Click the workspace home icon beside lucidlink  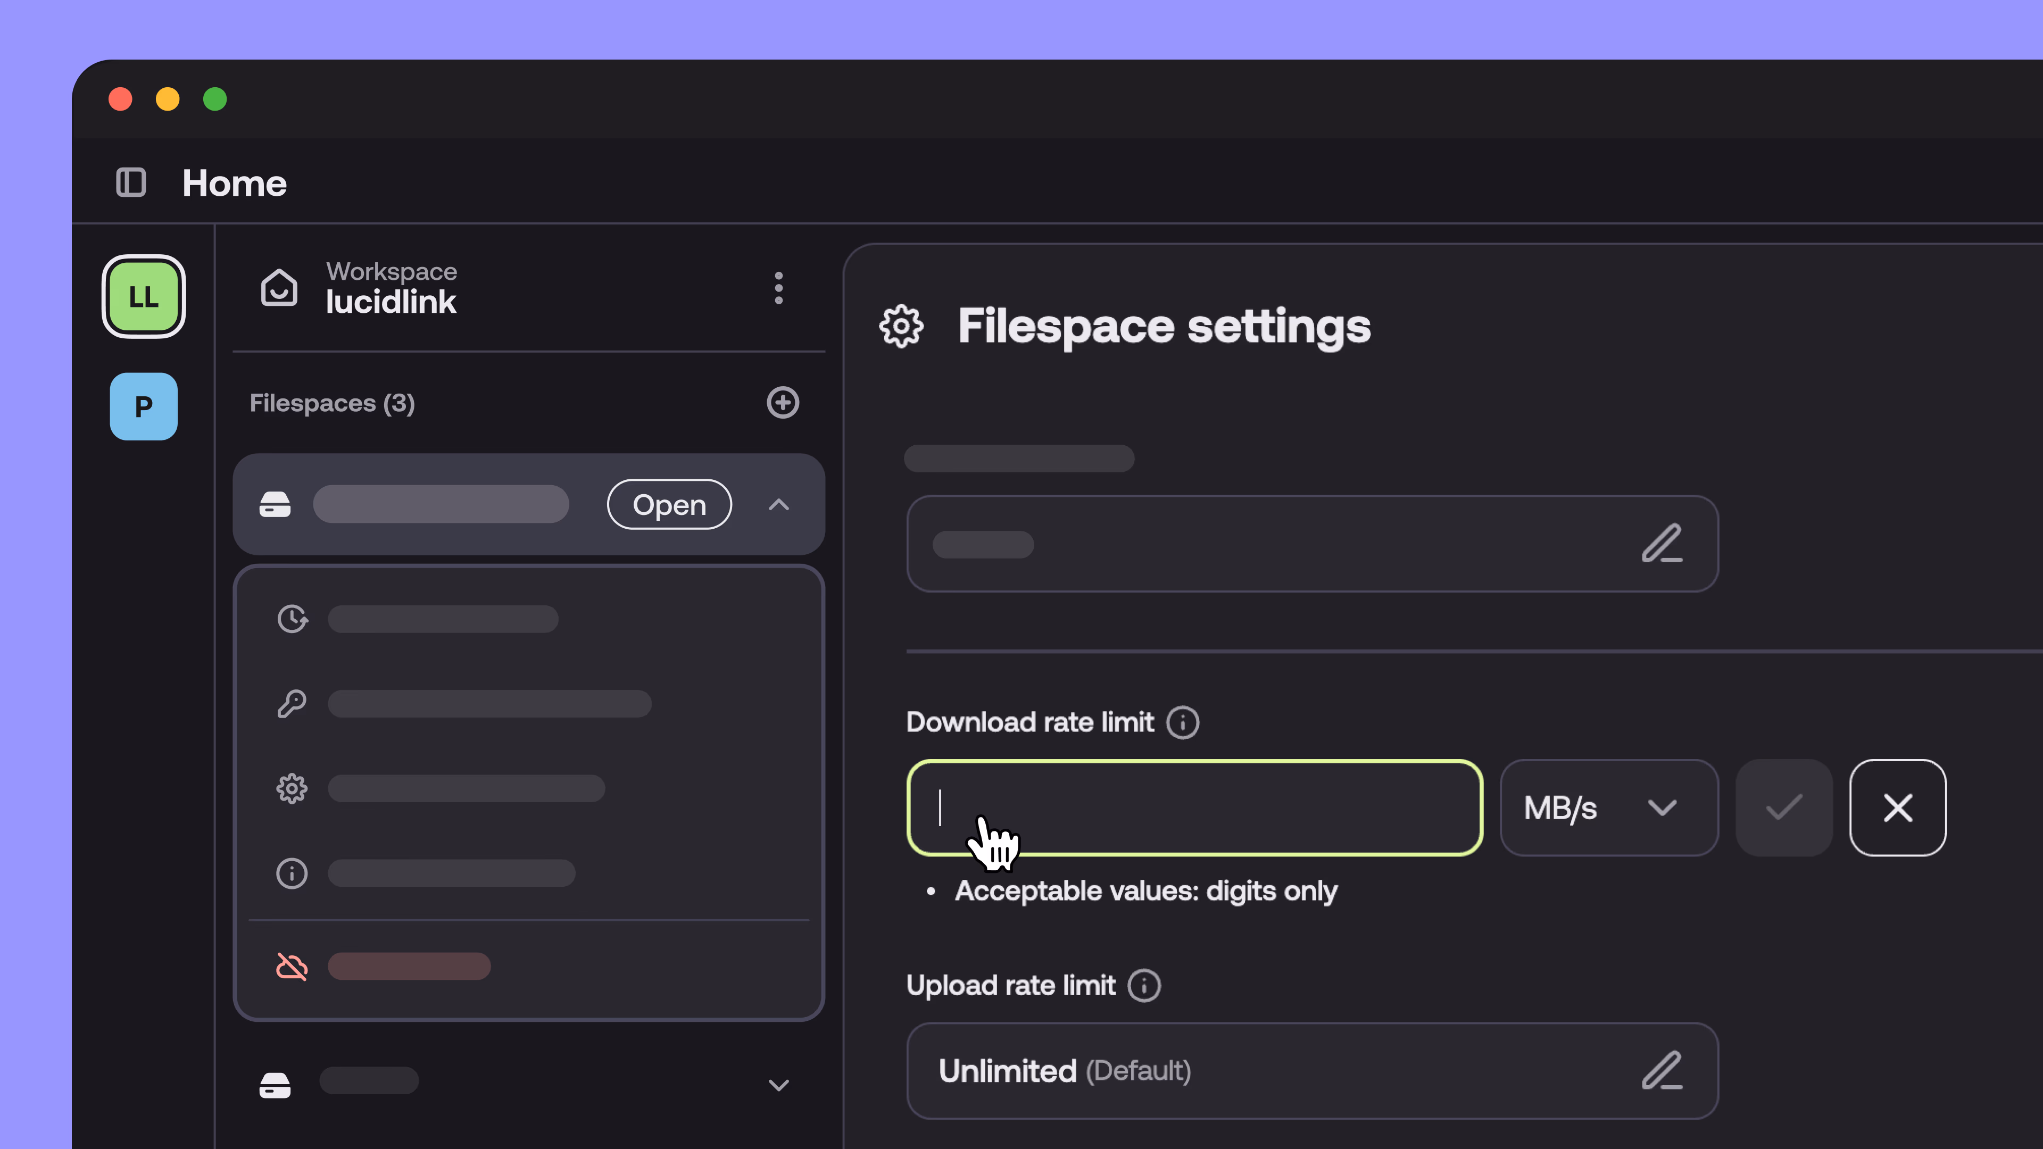[279, 288]
